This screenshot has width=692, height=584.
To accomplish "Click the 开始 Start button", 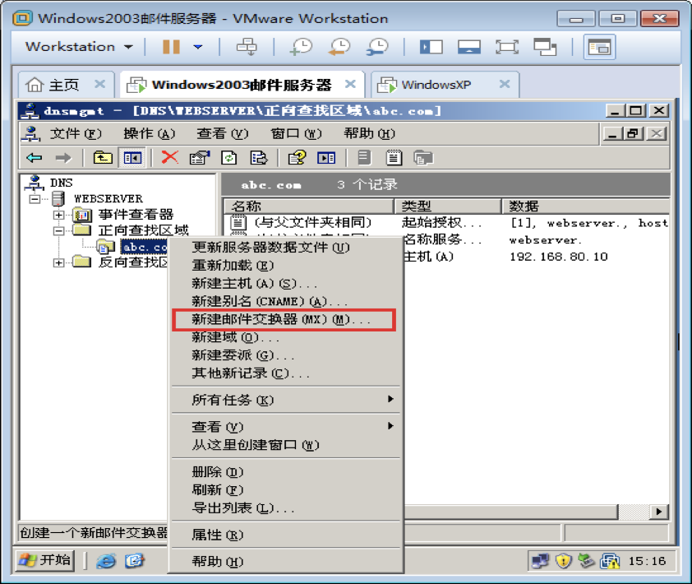I will pyautogui.click(x=45, y=561).
